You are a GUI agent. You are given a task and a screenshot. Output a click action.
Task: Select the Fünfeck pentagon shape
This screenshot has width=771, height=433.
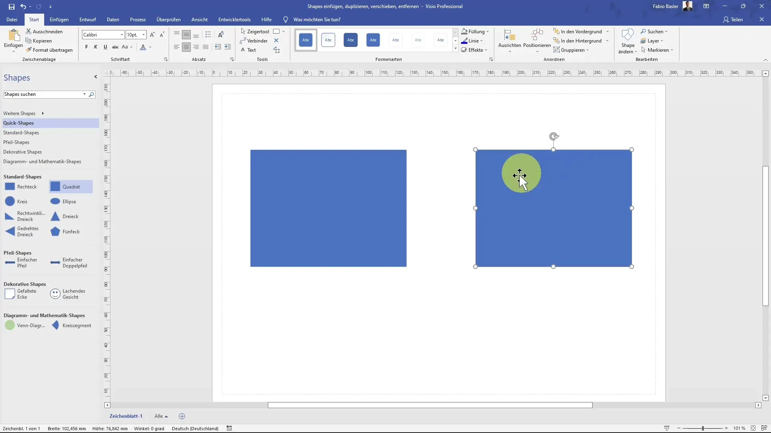click(65, 232)
